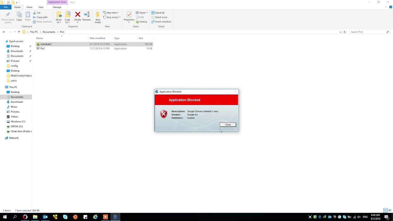
Task: Click Documents in the address bar path
Action: [49, 32]
